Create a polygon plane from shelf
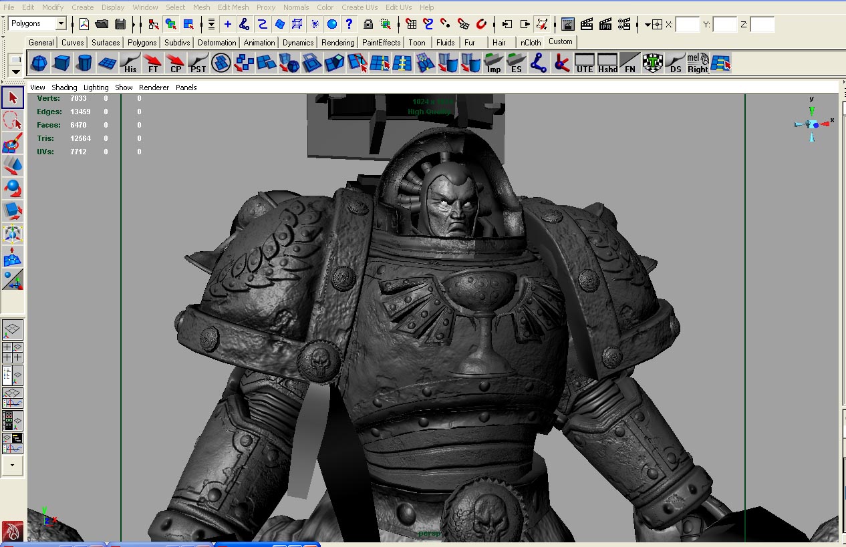 pos(108,63)
